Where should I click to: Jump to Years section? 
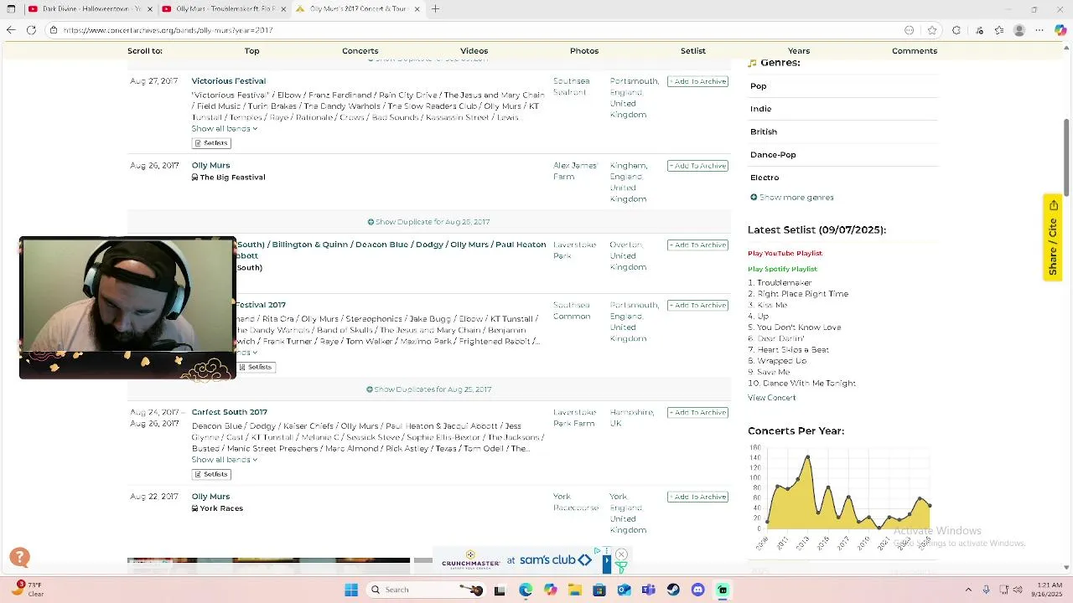click(x=798, y=51)
